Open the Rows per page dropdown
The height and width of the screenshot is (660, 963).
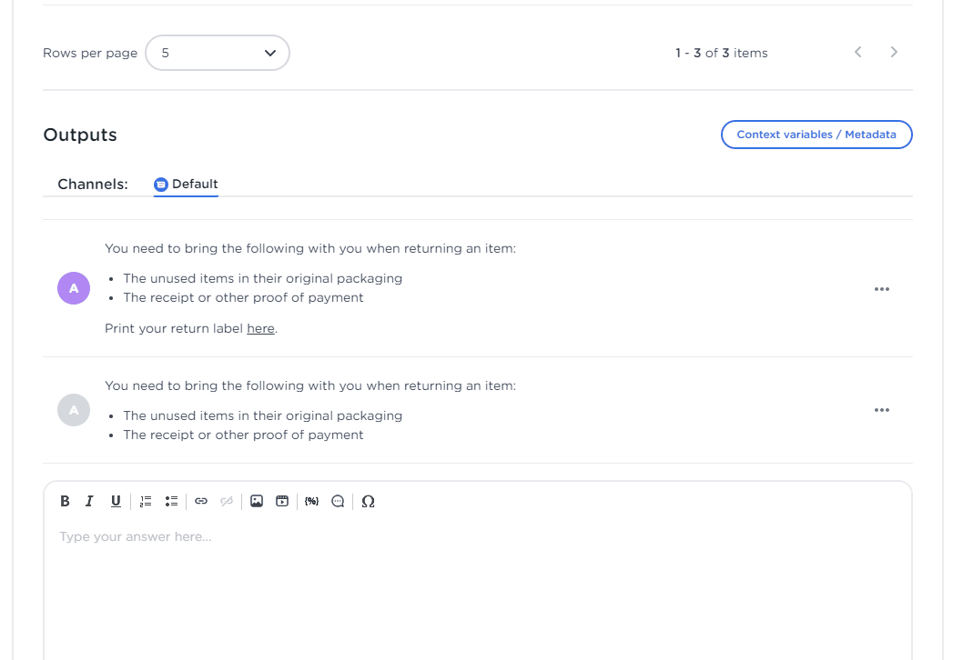[x=217, y=53]
